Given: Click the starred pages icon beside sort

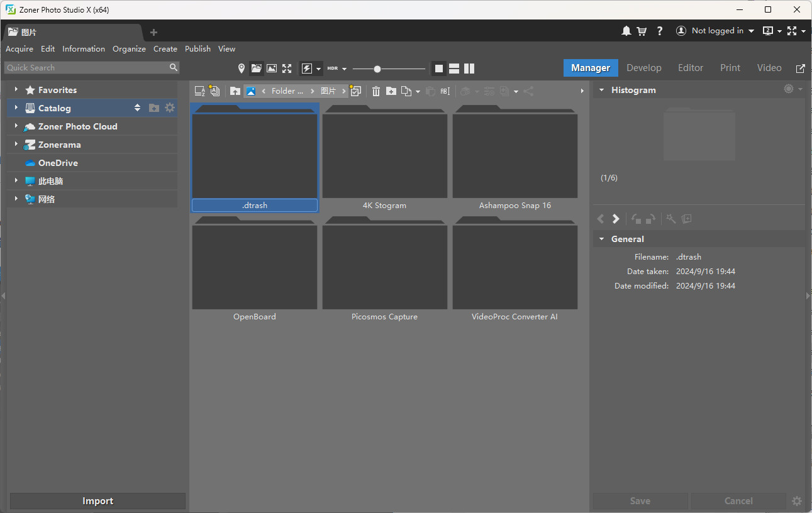Looking at the screenshot, I should tap(214, 91).
